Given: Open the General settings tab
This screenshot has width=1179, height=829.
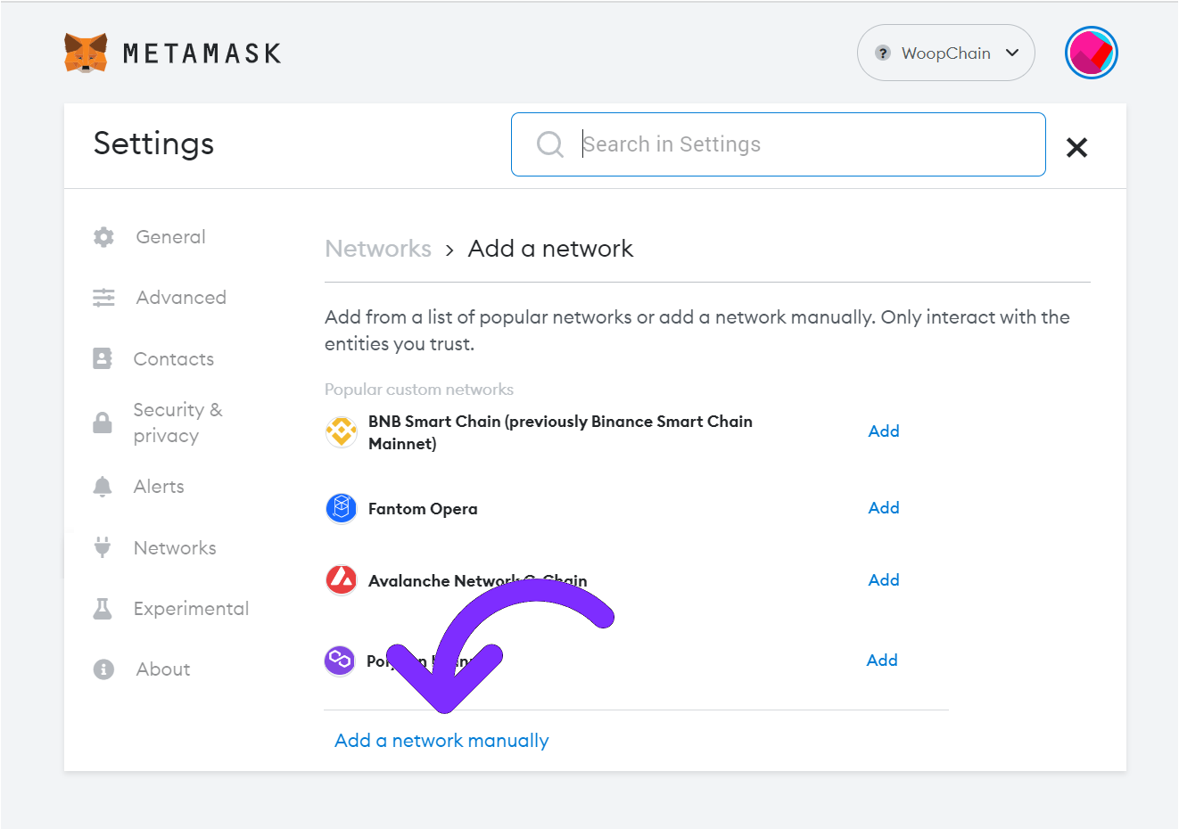Looking at the screenshot, I should click(170, 237).
